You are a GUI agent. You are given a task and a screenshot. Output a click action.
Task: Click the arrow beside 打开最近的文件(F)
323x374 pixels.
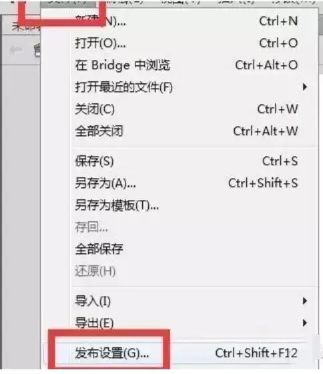click(304, 87)
